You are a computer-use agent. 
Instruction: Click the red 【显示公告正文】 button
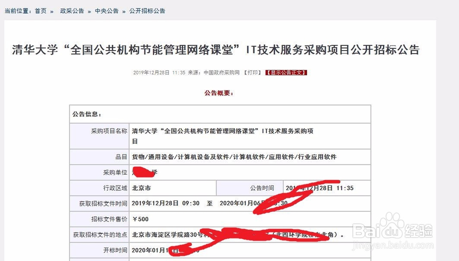286,72
